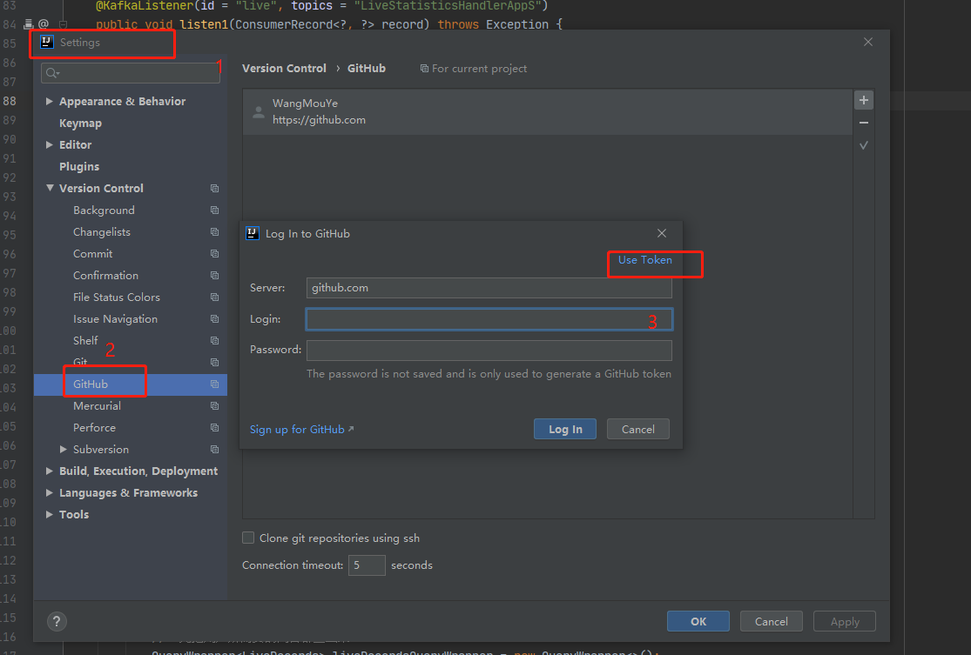Expand Build, Execution, Deployment section
This screenshot has height=655, width=971.
49,471
